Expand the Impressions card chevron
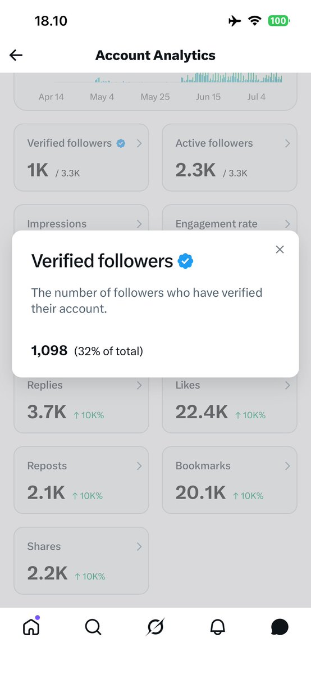This screenshot has height=674, width=311. [x=139, y=224]
